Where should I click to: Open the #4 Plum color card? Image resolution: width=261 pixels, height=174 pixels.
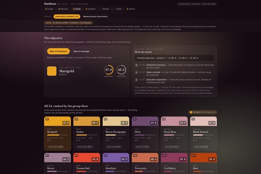pyautogui.click(x=145, y=133)
